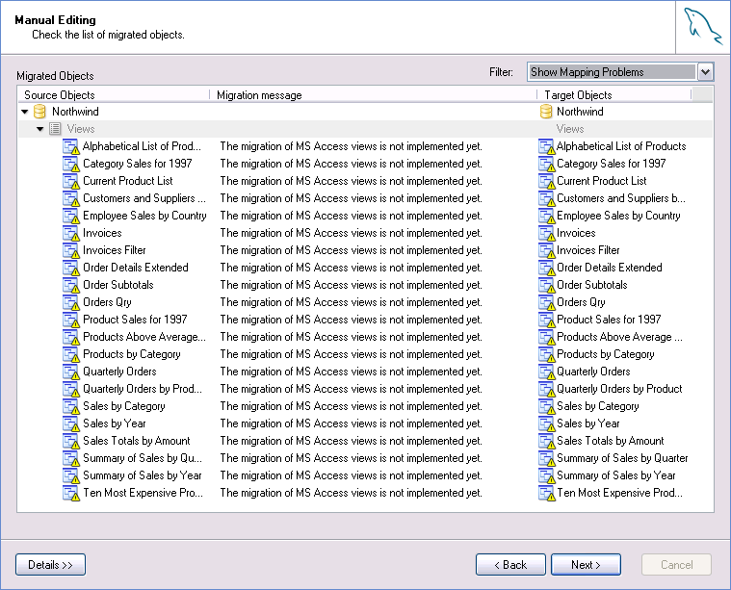Screen dimensions: 731x590
Task: Select the source Summary of Sales by Qu... row
Action: pos(143,458)
